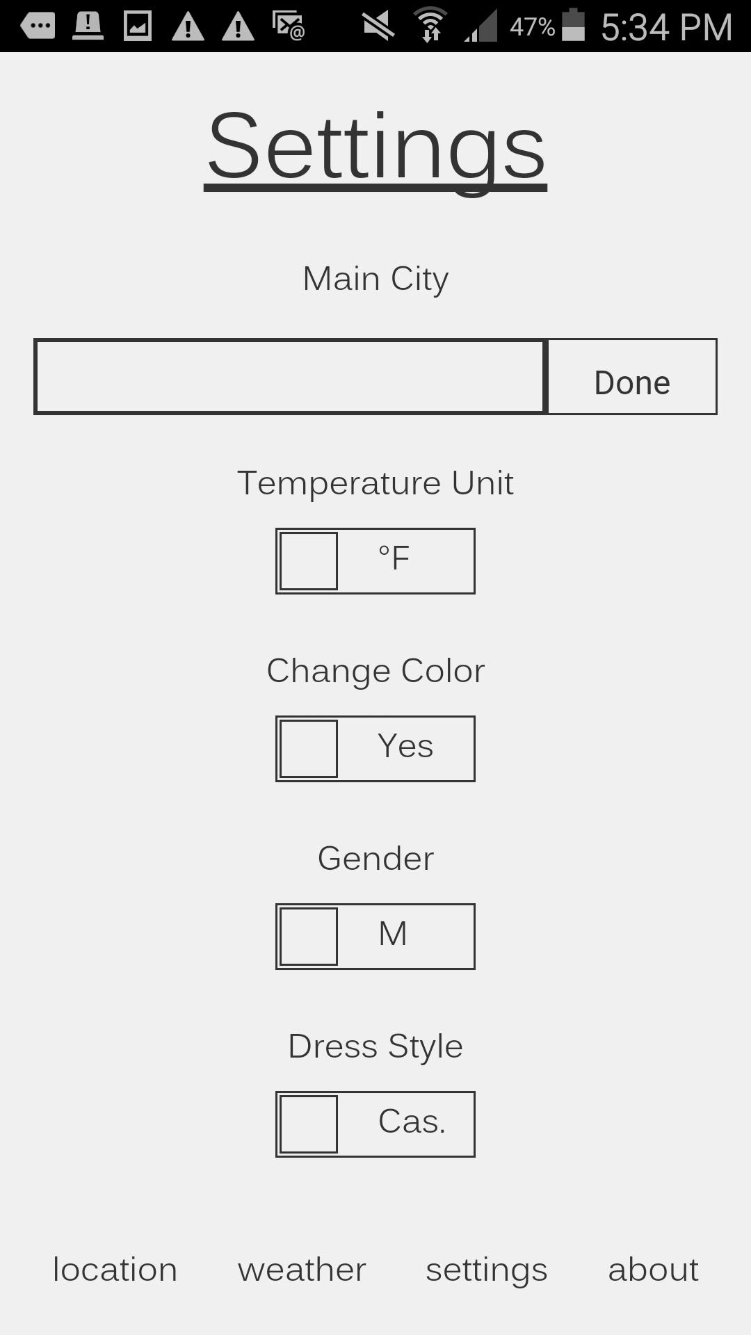The image size is (751, 1335).
Task: Tap the image notification icon in status bar
Action: 138,26
